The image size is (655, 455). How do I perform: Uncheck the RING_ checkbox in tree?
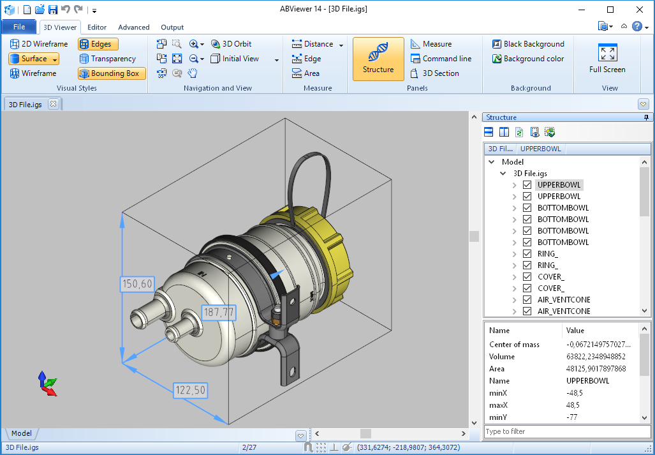527,254
